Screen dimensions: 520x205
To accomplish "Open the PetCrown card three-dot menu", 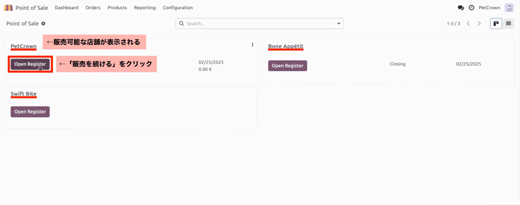I will coord(252,45).
